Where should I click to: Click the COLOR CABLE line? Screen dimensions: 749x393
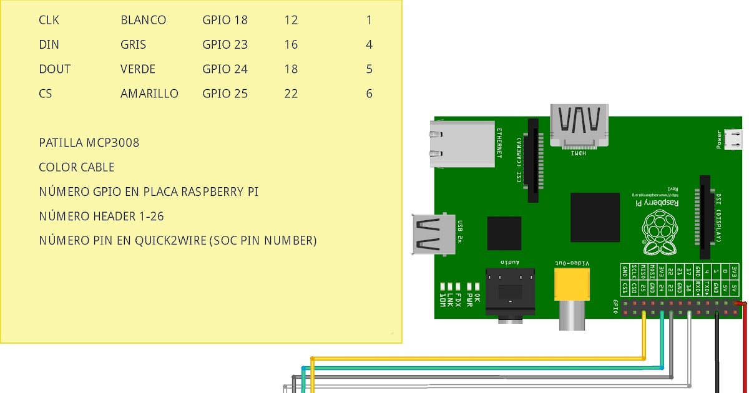point(77,167)
